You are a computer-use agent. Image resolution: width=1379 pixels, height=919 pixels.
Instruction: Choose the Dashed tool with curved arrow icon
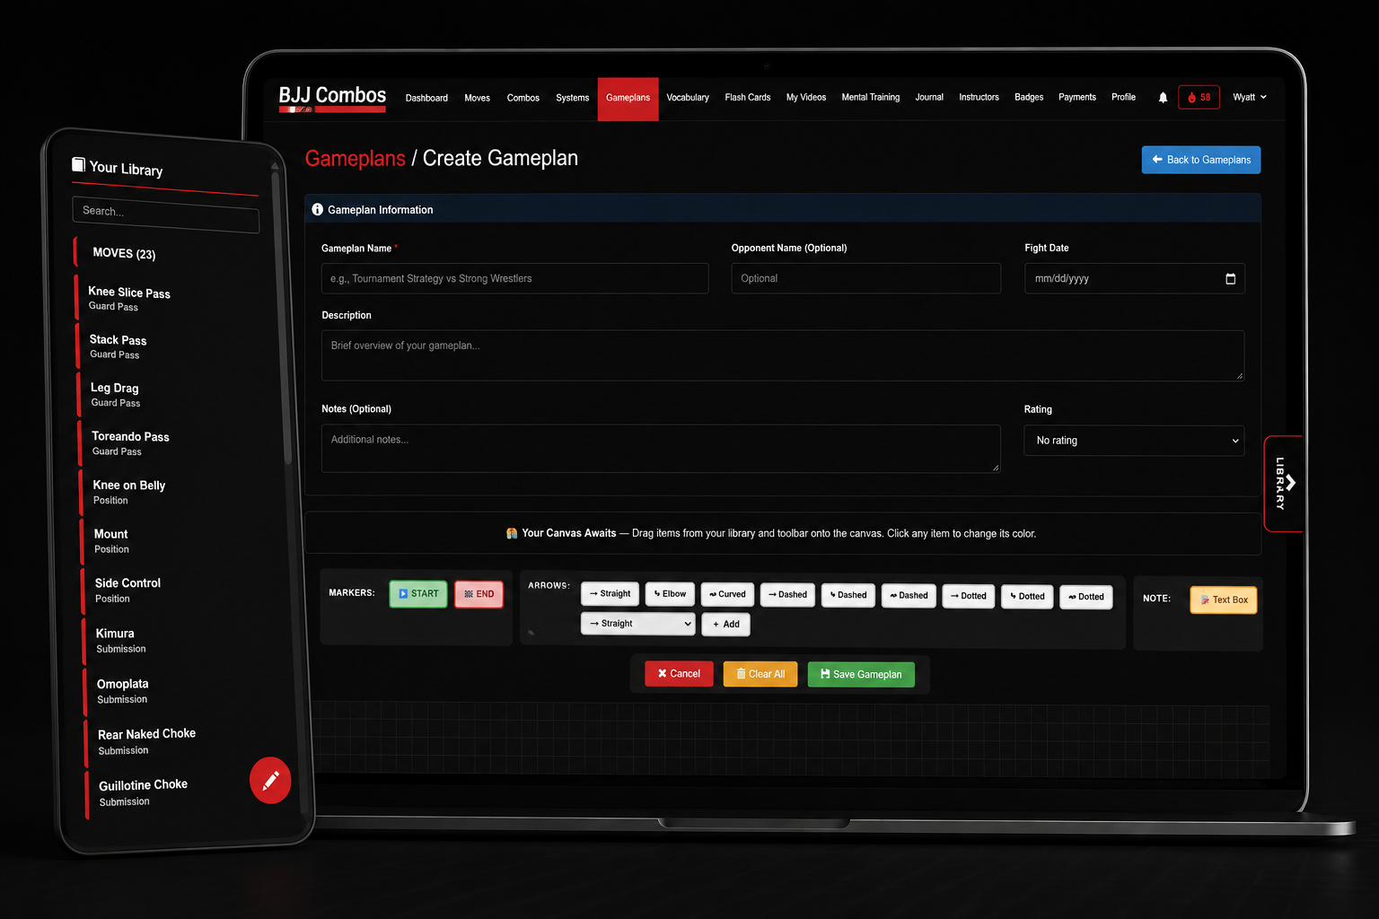[909, 596]
